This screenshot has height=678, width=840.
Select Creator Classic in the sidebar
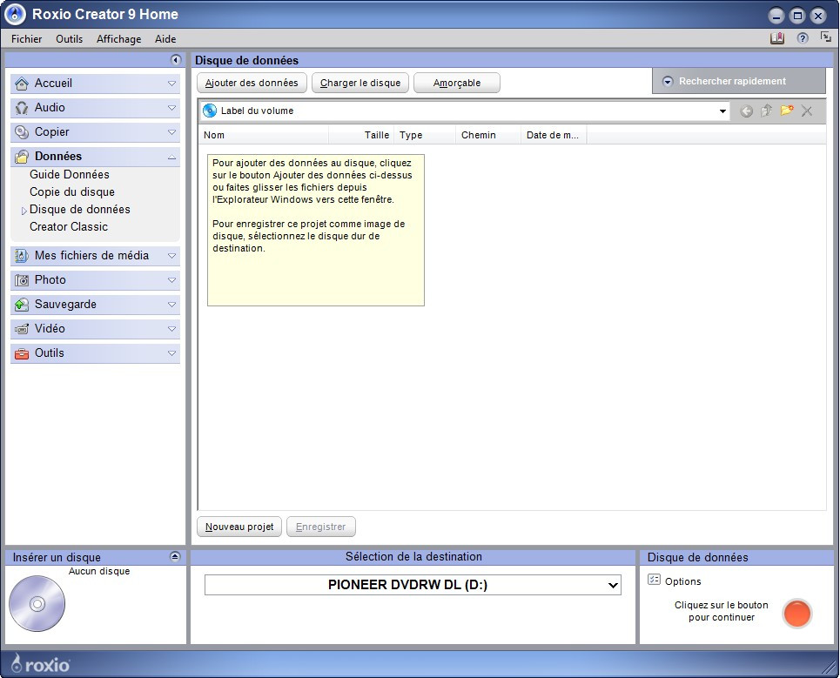pyautogui.click(x=69, y=226)
